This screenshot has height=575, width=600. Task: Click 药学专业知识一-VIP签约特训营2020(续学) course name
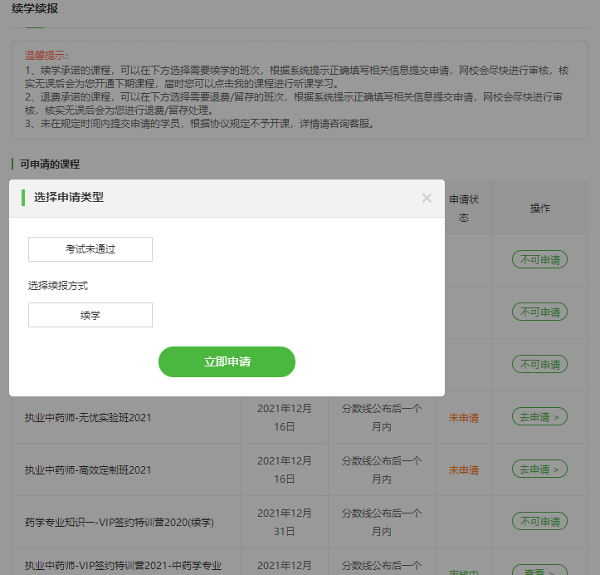(x=120, y=522)
